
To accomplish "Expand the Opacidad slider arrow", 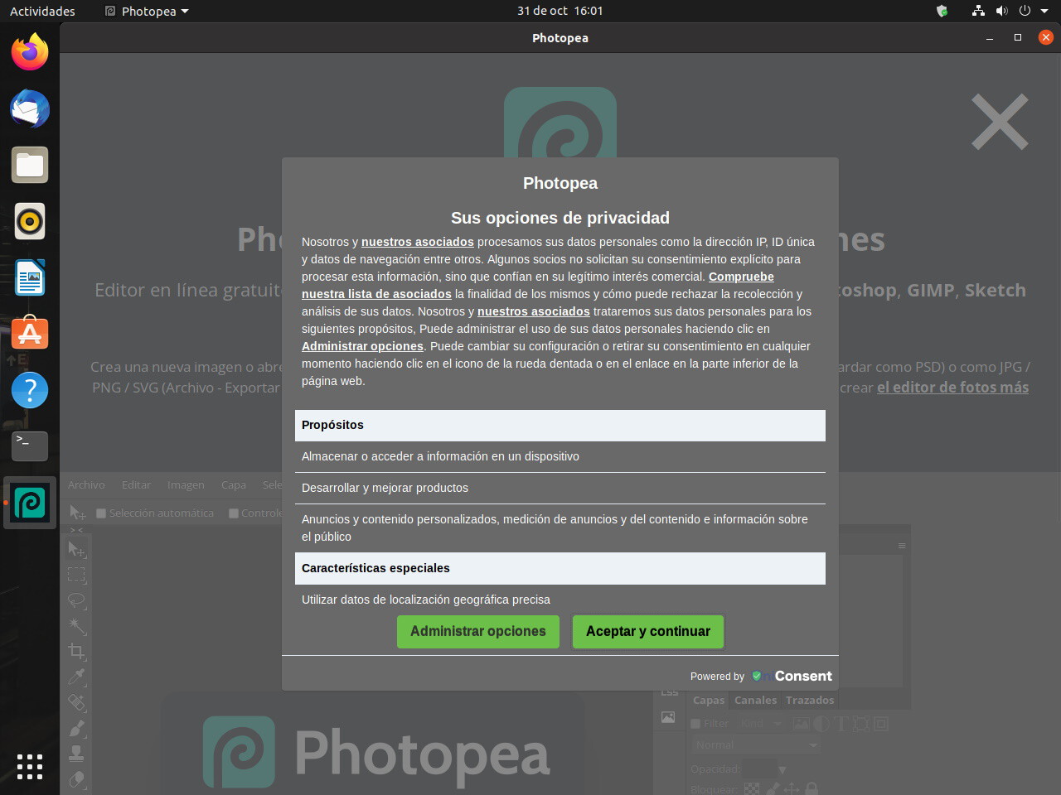I will (x=782, y=769).
